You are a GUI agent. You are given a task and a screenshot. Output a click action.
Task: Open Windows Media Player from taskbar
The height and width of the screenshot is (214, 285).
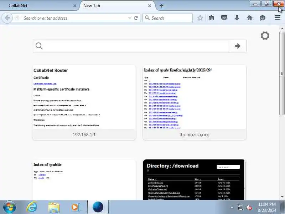[75, 207]
